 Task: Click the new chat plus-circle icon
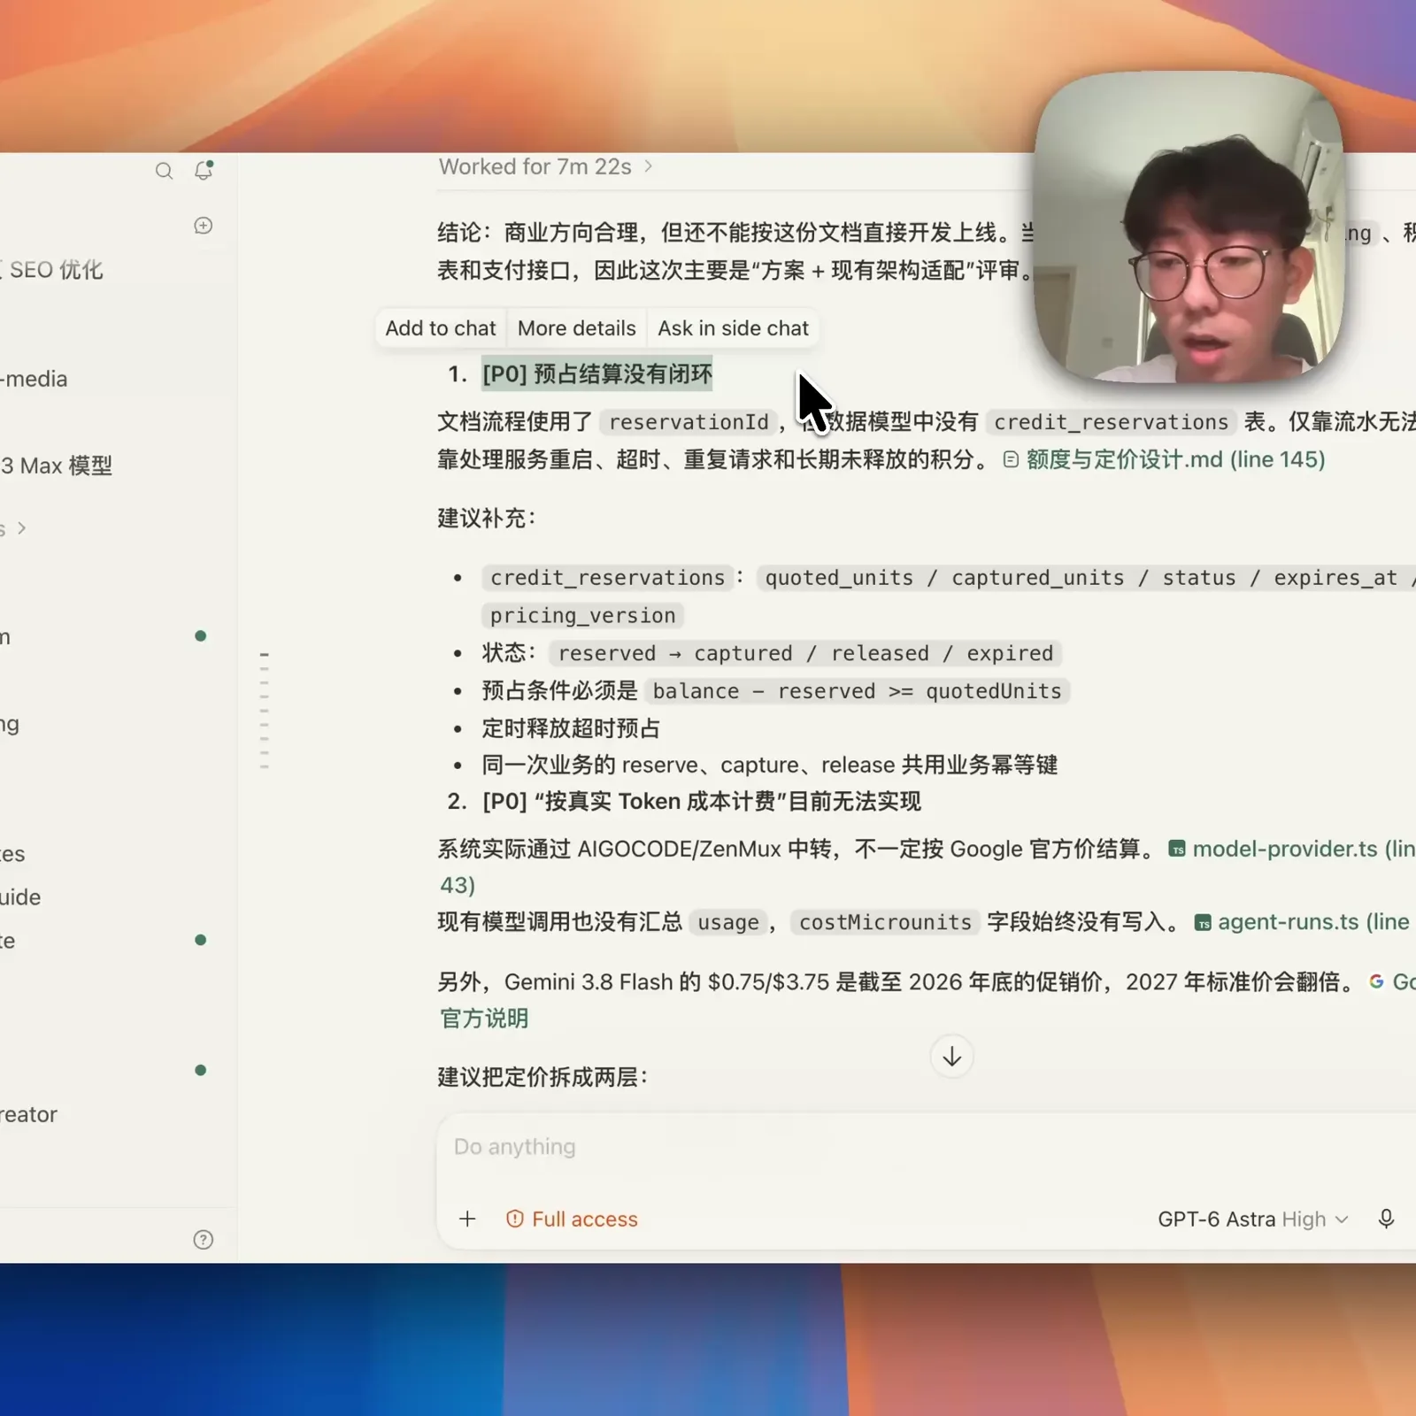204,226
